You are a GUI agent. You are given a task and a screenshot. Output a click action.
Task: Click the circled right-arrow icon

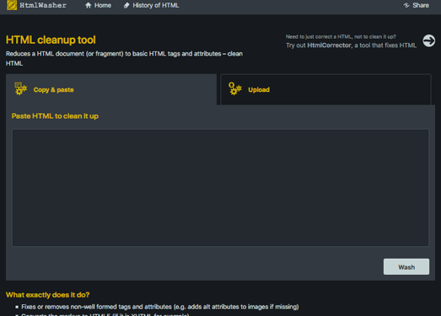pos(428,41)
